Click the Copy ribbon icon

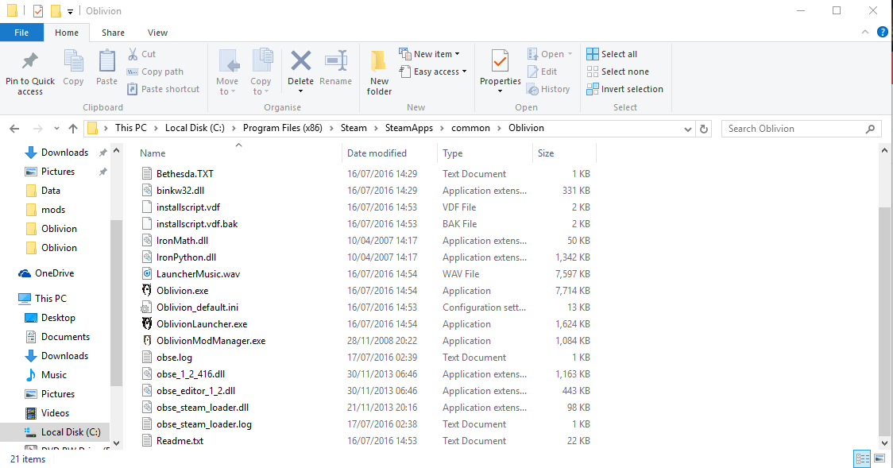(x=73, y=61)
